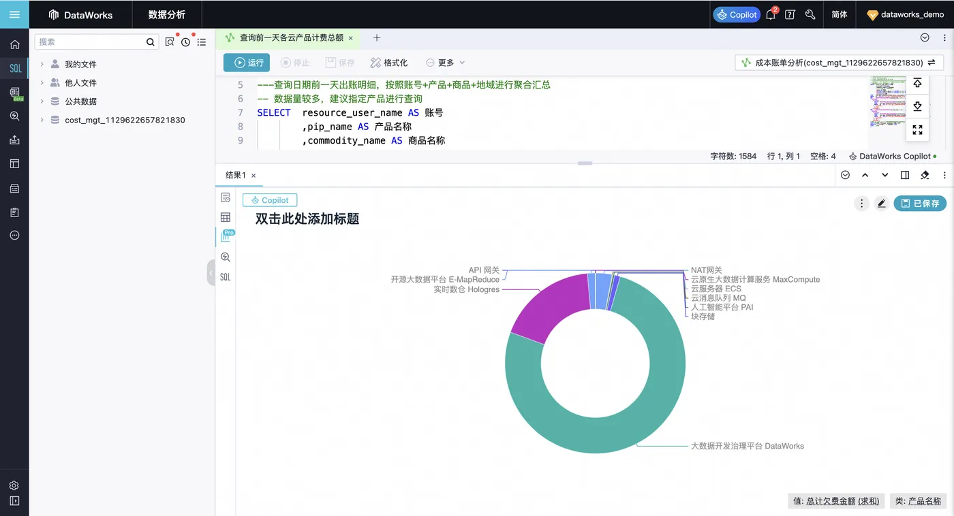
Task: Open the more ellipsis icon in left sidebar
Action: click(14, 236)
